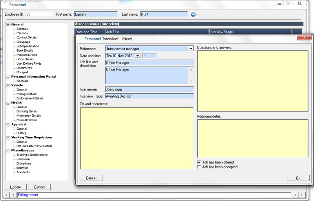Close the Personnel 'Interview' dialog with red X
This screenshot has width=314, height=201.
click(x=304, y=38)
